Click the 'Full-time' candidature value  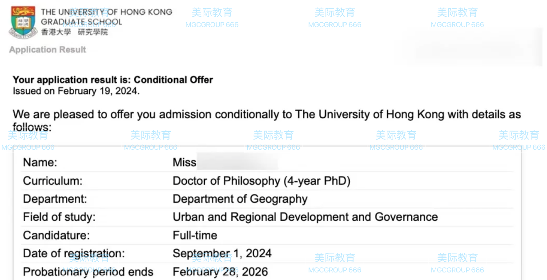[195, 235]
